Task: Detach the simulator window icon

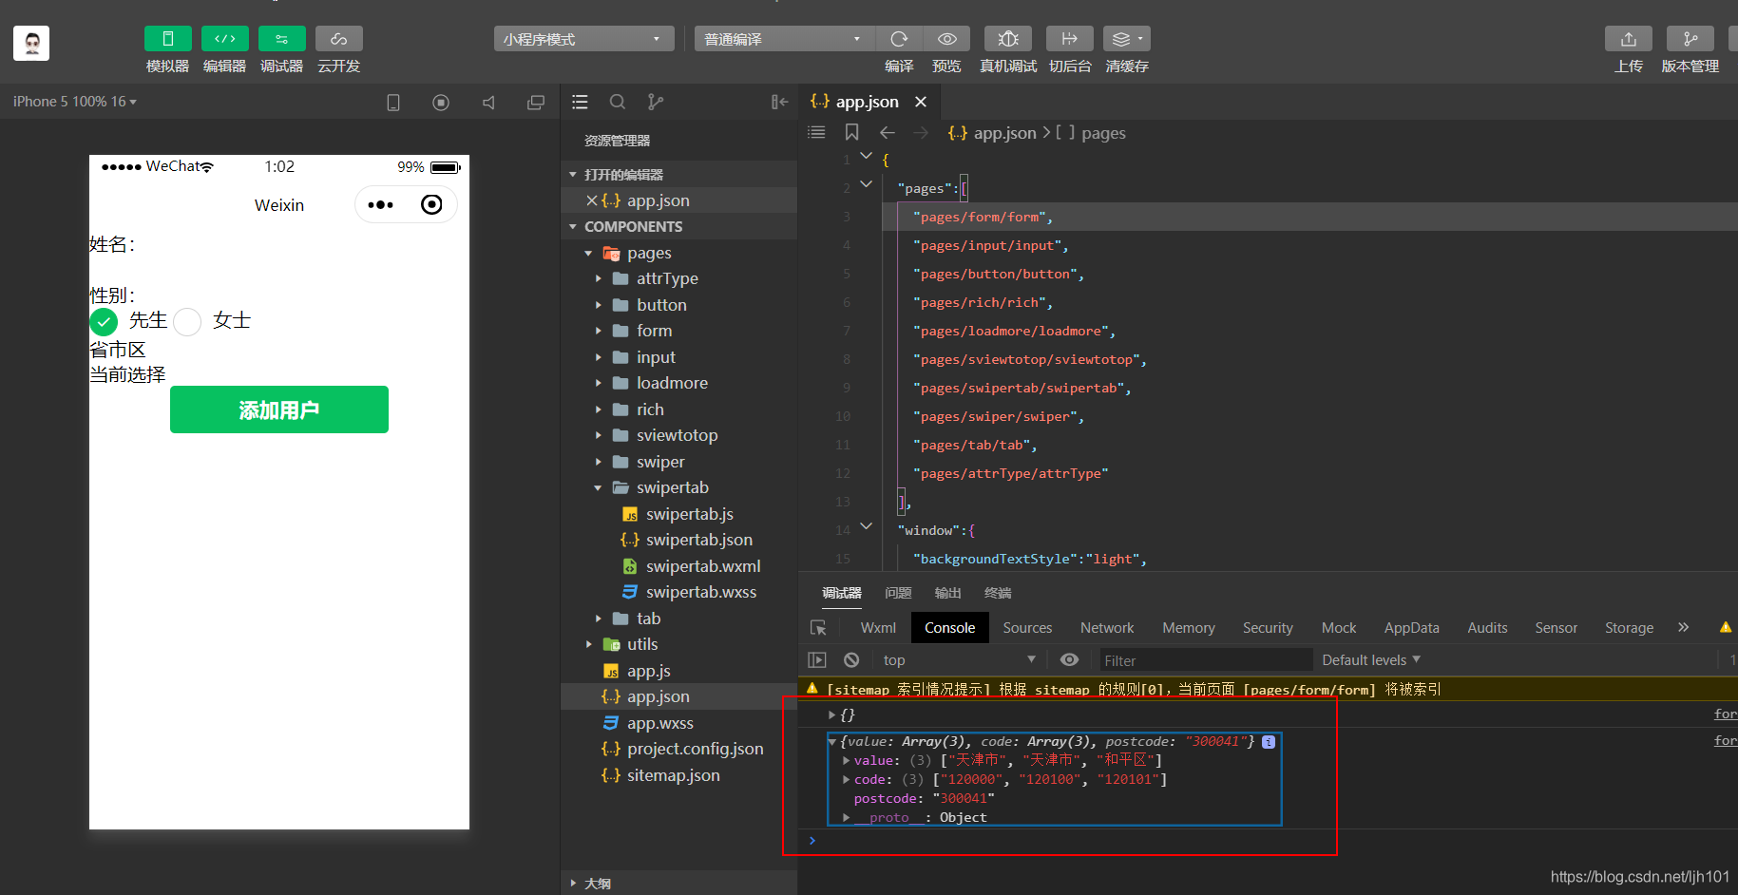Action: pyautogui.click(x=536, y=103)
